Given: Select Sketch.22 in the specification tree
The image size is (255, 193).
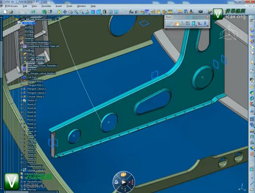Looking at the screenshot, I should [32, 101].
